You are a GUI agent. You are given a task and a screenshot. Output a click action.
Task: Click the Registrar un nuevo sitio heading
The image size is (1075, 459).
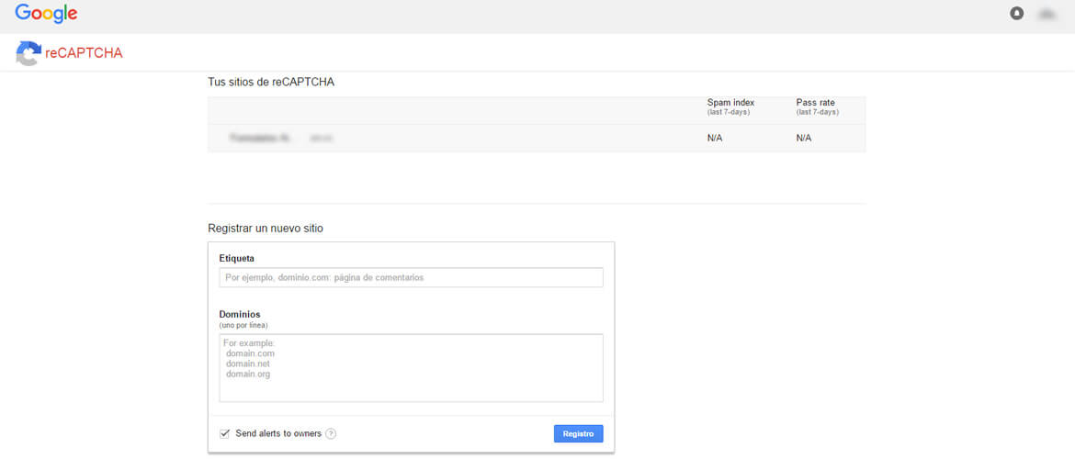(266, 228)
